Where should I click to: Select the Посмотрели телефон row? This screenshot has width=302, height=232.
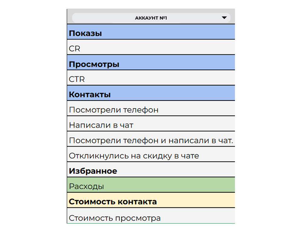coord(151,109)
